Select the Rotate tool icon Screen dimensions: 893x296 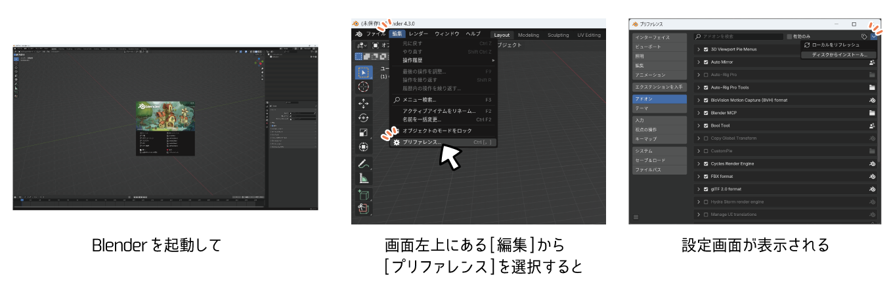pos(363,117)
